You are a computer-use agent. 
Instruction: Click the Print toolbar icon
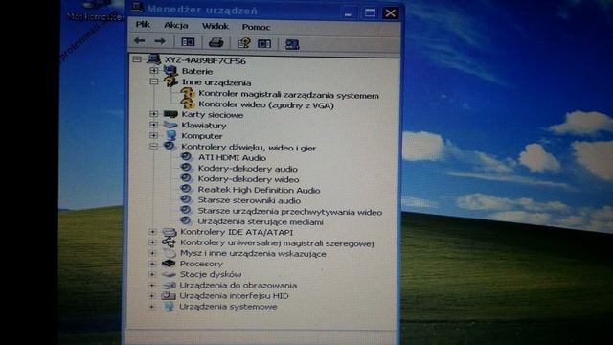click(x=216, y=42)
